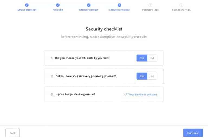Screen dimensions: 208x139
Task: Click the Recovery phrase step checkmark icon
Action: click(x=89, y=5)
